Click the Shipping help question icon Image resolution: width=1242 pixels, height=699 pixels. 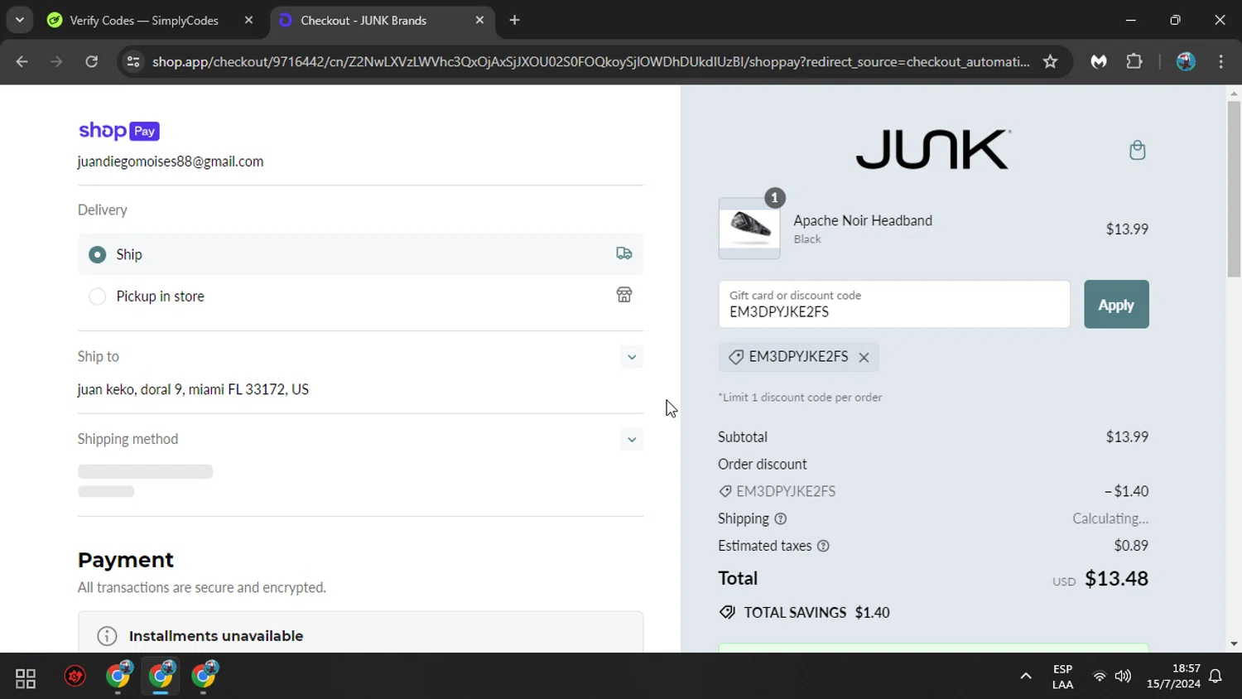(x=780, y=519)
